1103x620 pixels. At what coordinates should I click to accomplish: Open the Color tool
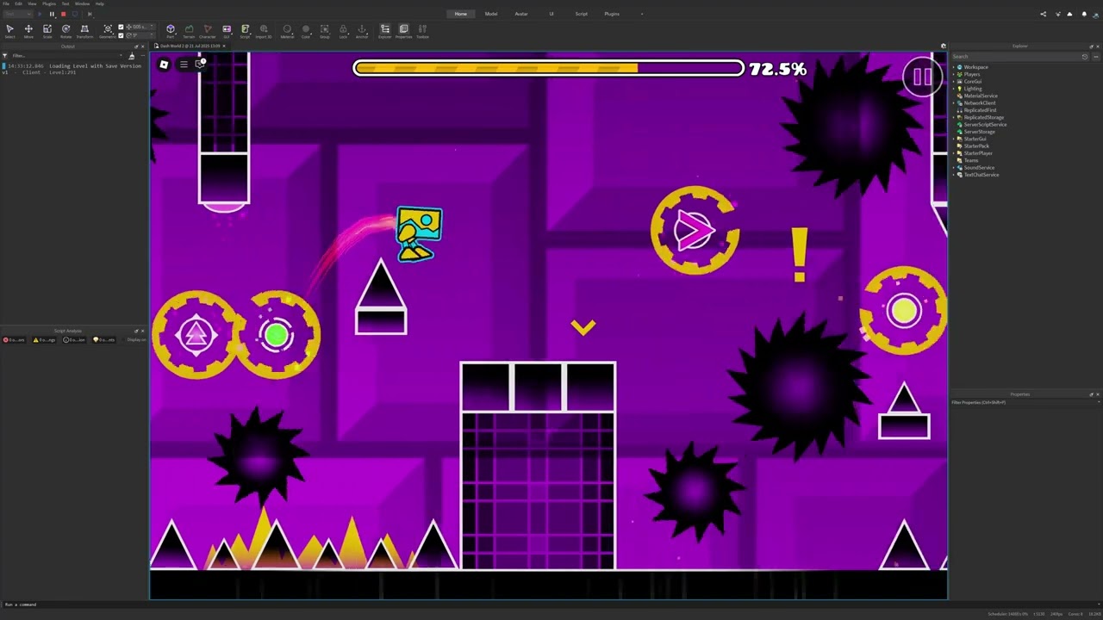point(306,31)
